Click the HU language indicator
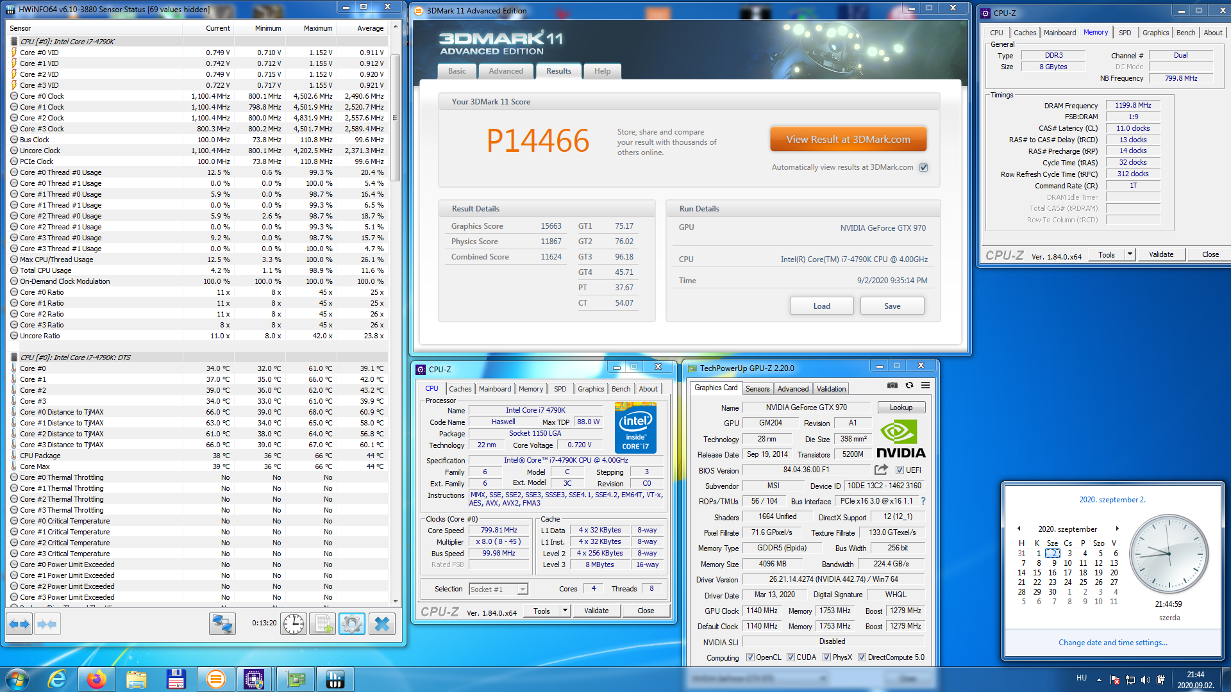This screenshot has height=692, width=1231. tap(1082, 678)
